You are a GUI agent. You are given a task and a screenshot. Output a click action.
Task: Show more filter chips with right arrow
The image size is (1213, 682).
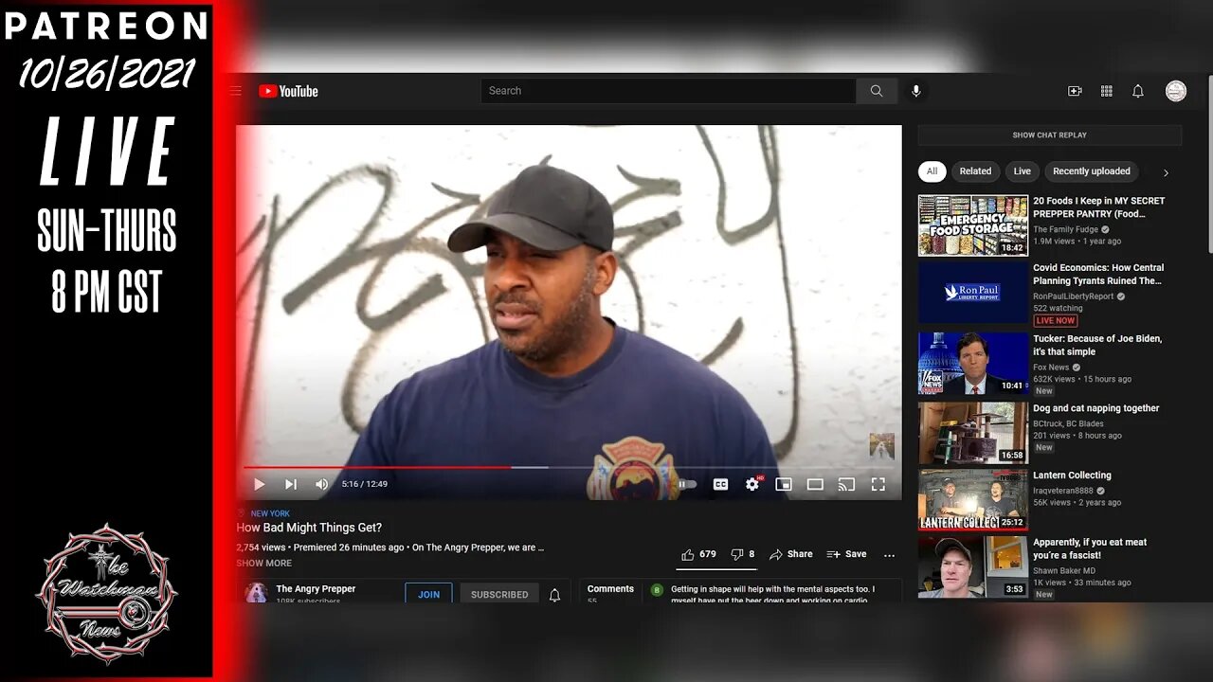1166,172
